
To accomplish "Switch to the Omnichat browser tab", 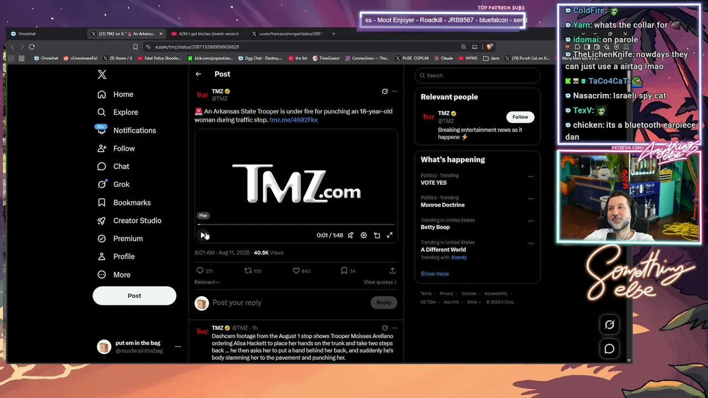I will 47,34.
